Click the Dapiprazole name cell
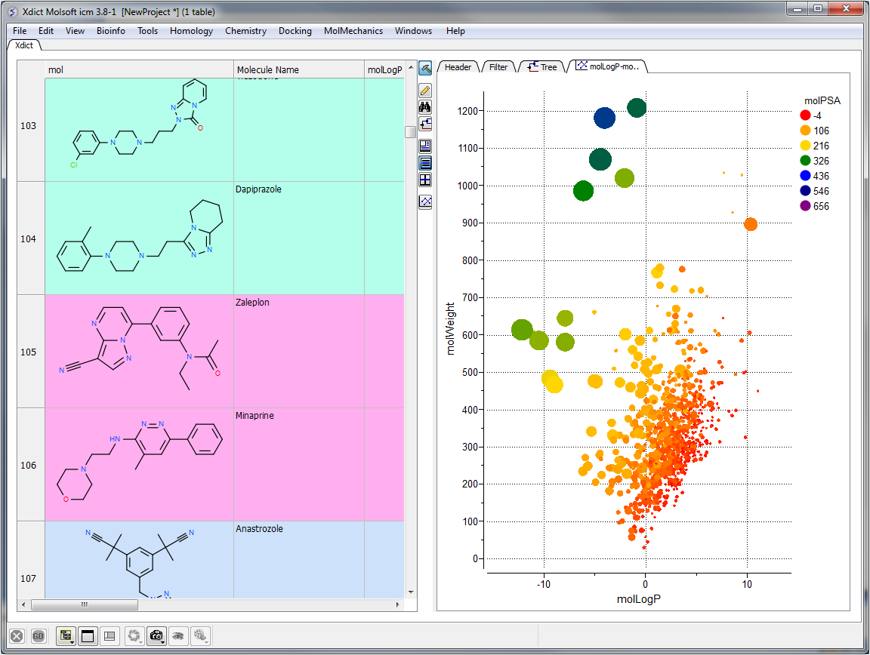Image resolution: width=870 pixels, height=655 pixels. click(x=298, y=238)
